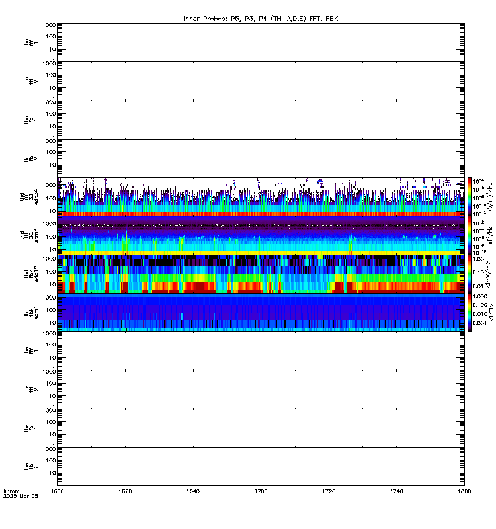Click the 1600 time axis label
The width and height of the screenshot is (496, 529).
coord(58,491)
